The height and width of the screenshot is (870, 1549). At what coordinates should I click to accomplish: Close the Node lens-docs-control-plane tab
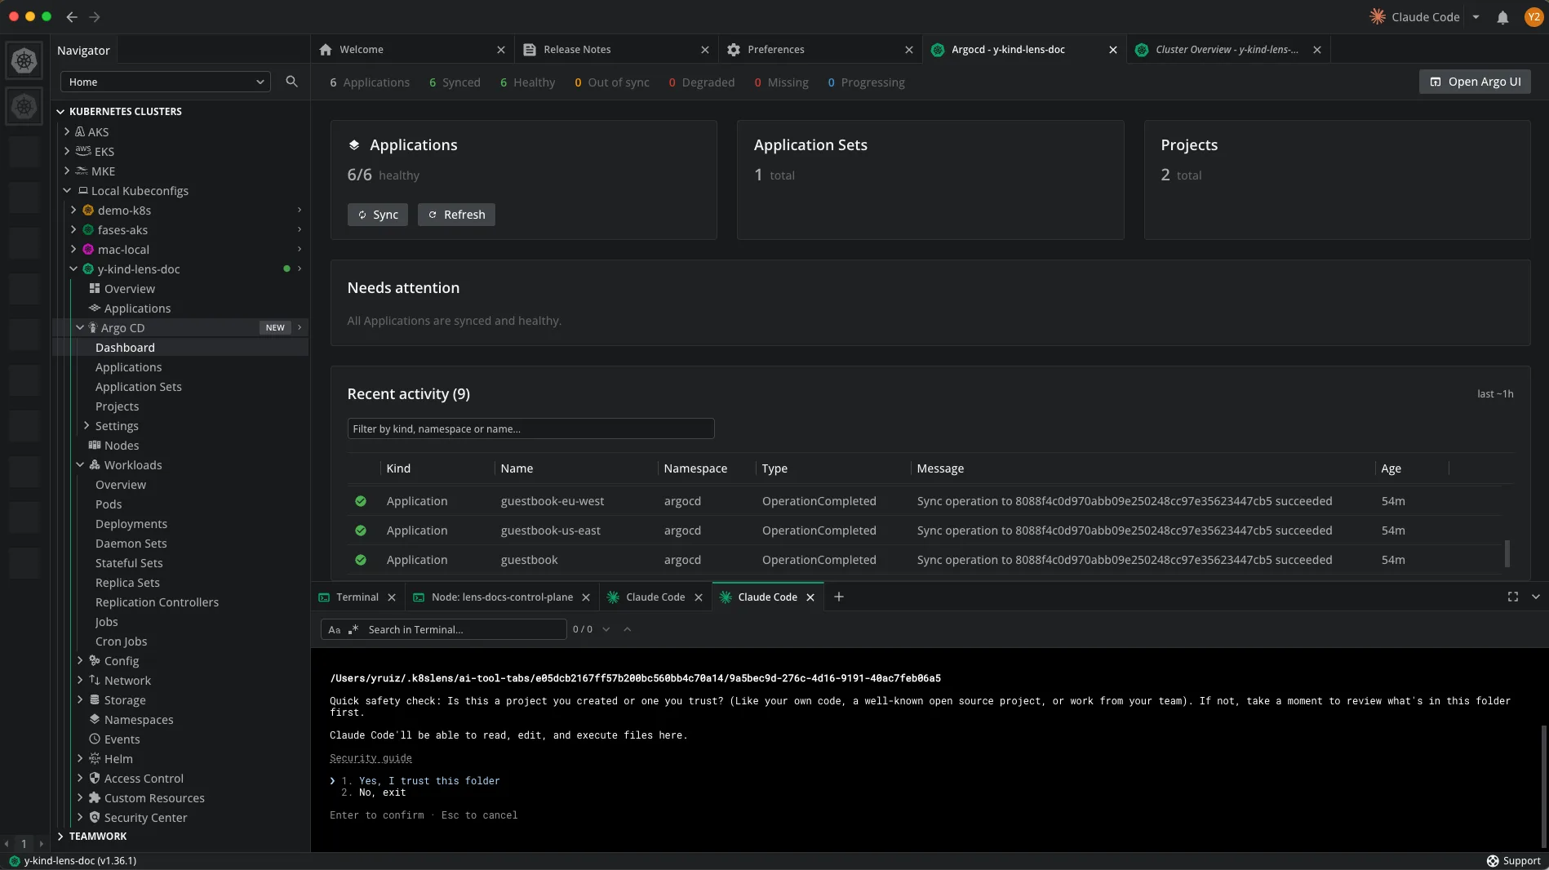pos(586,597)
